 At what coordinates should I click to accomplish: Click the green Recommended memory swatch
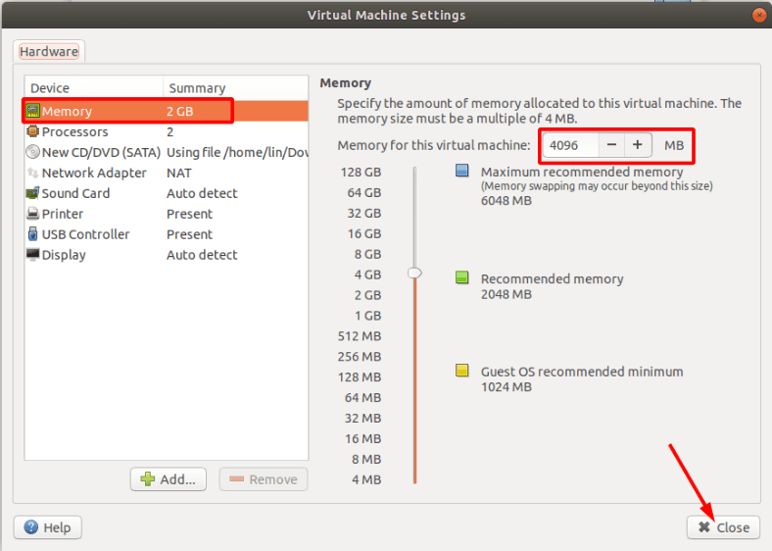[x=461, y=277]
